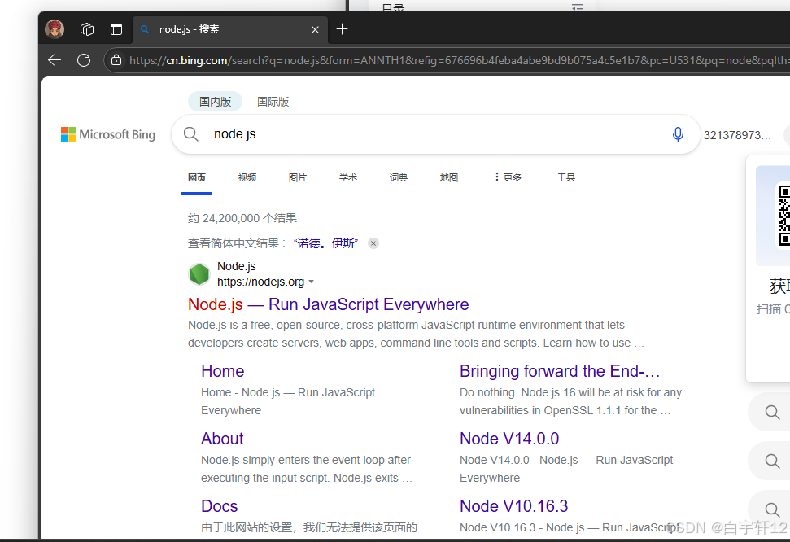Select the 网页 results tab
This screenshot has height=542, width=790.
197,177
